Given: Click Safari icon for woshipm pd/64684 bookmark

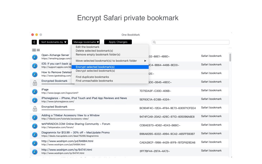Looking at the screenshot, I should tap(35, 143).
